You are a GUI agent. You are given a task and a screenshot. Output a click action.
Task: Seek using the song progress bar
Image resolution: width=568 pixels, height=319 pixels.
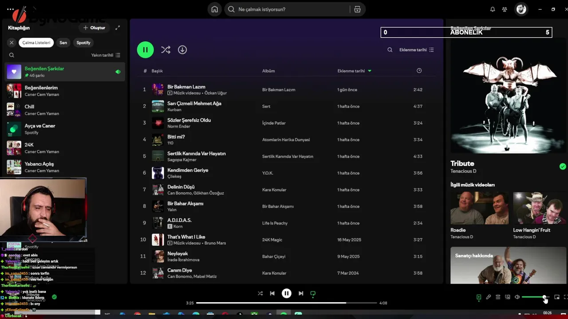(x=287, y=303)
